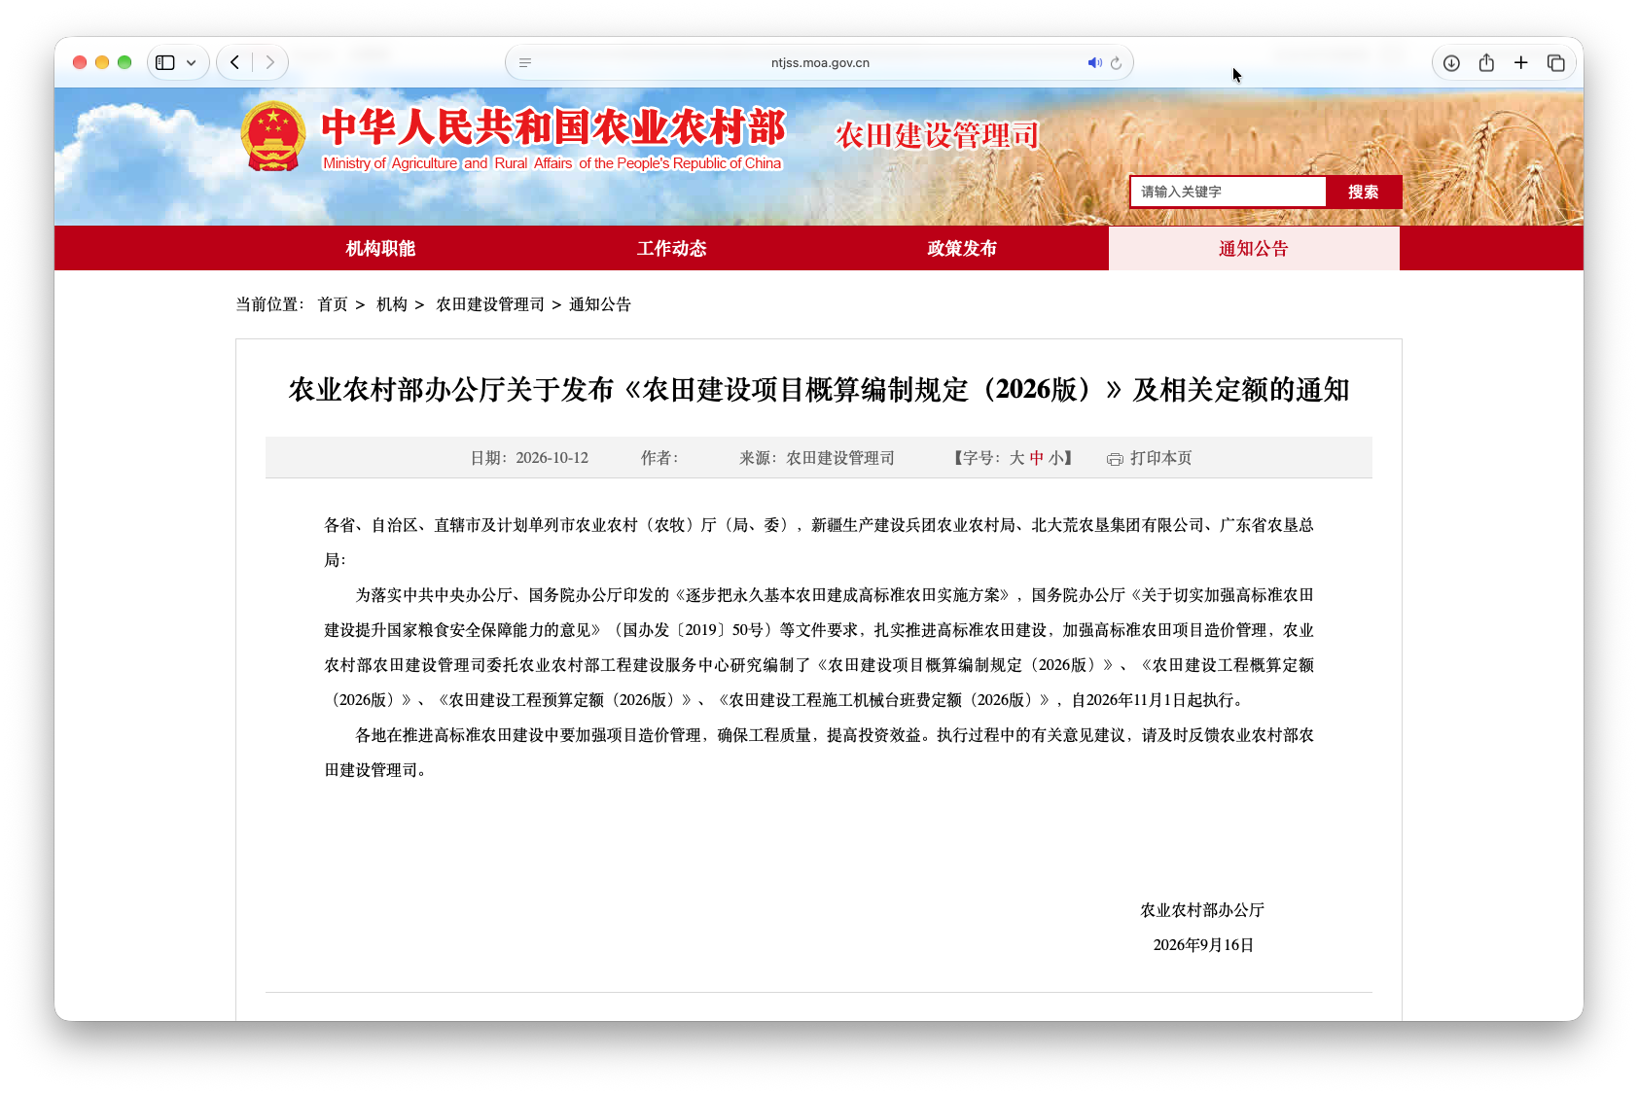The height and width of the screenshot is (1093, 1638).
Task: Show the tab overview icon
Action: click(1556, 62)
